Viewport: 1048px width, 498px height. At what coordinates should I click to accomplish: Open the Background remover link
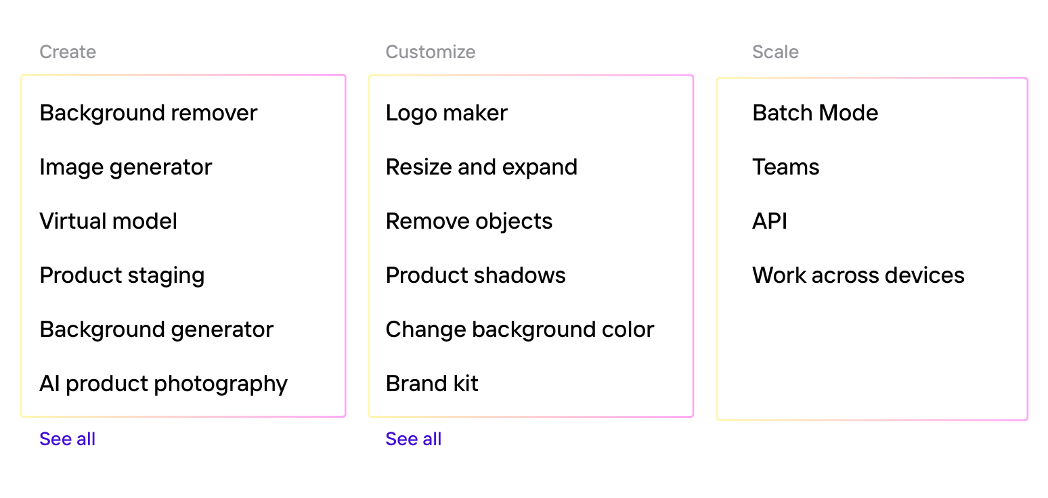pos(148,113)
